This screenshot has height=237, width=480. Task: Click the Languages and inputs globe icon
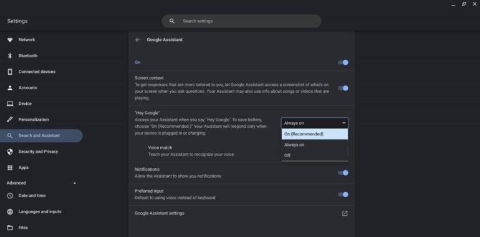(10, 211)
